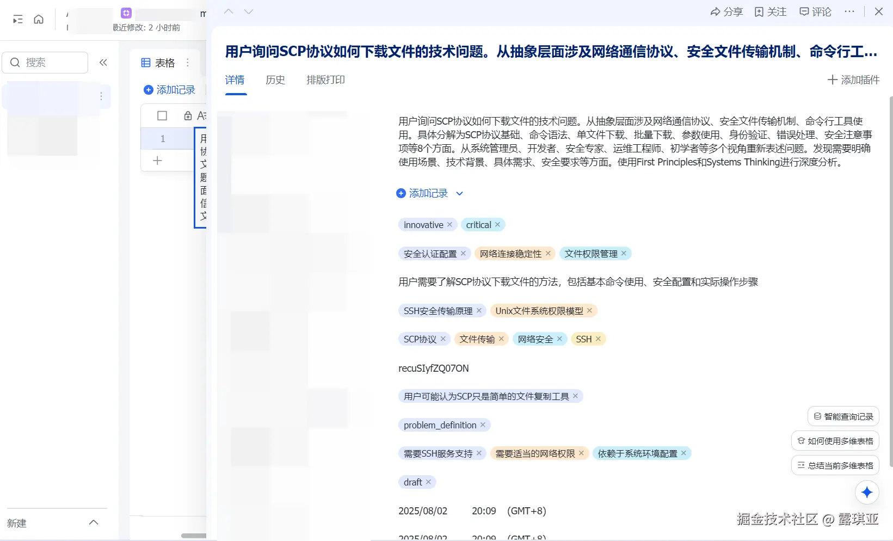Click 如何使用多维表格 help suggestion

click(835, 441)
